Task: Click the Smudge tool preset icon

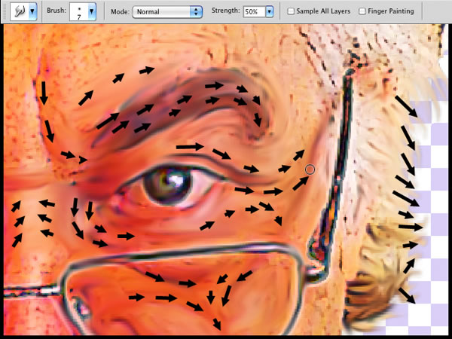Action: click(x=20, y=11)
